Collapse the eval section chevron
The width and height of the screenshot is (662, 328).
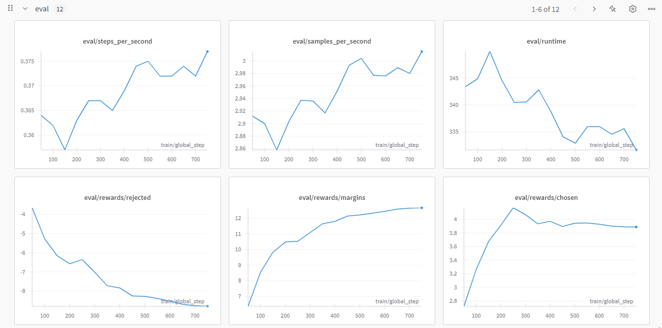[x=25, y=9]
